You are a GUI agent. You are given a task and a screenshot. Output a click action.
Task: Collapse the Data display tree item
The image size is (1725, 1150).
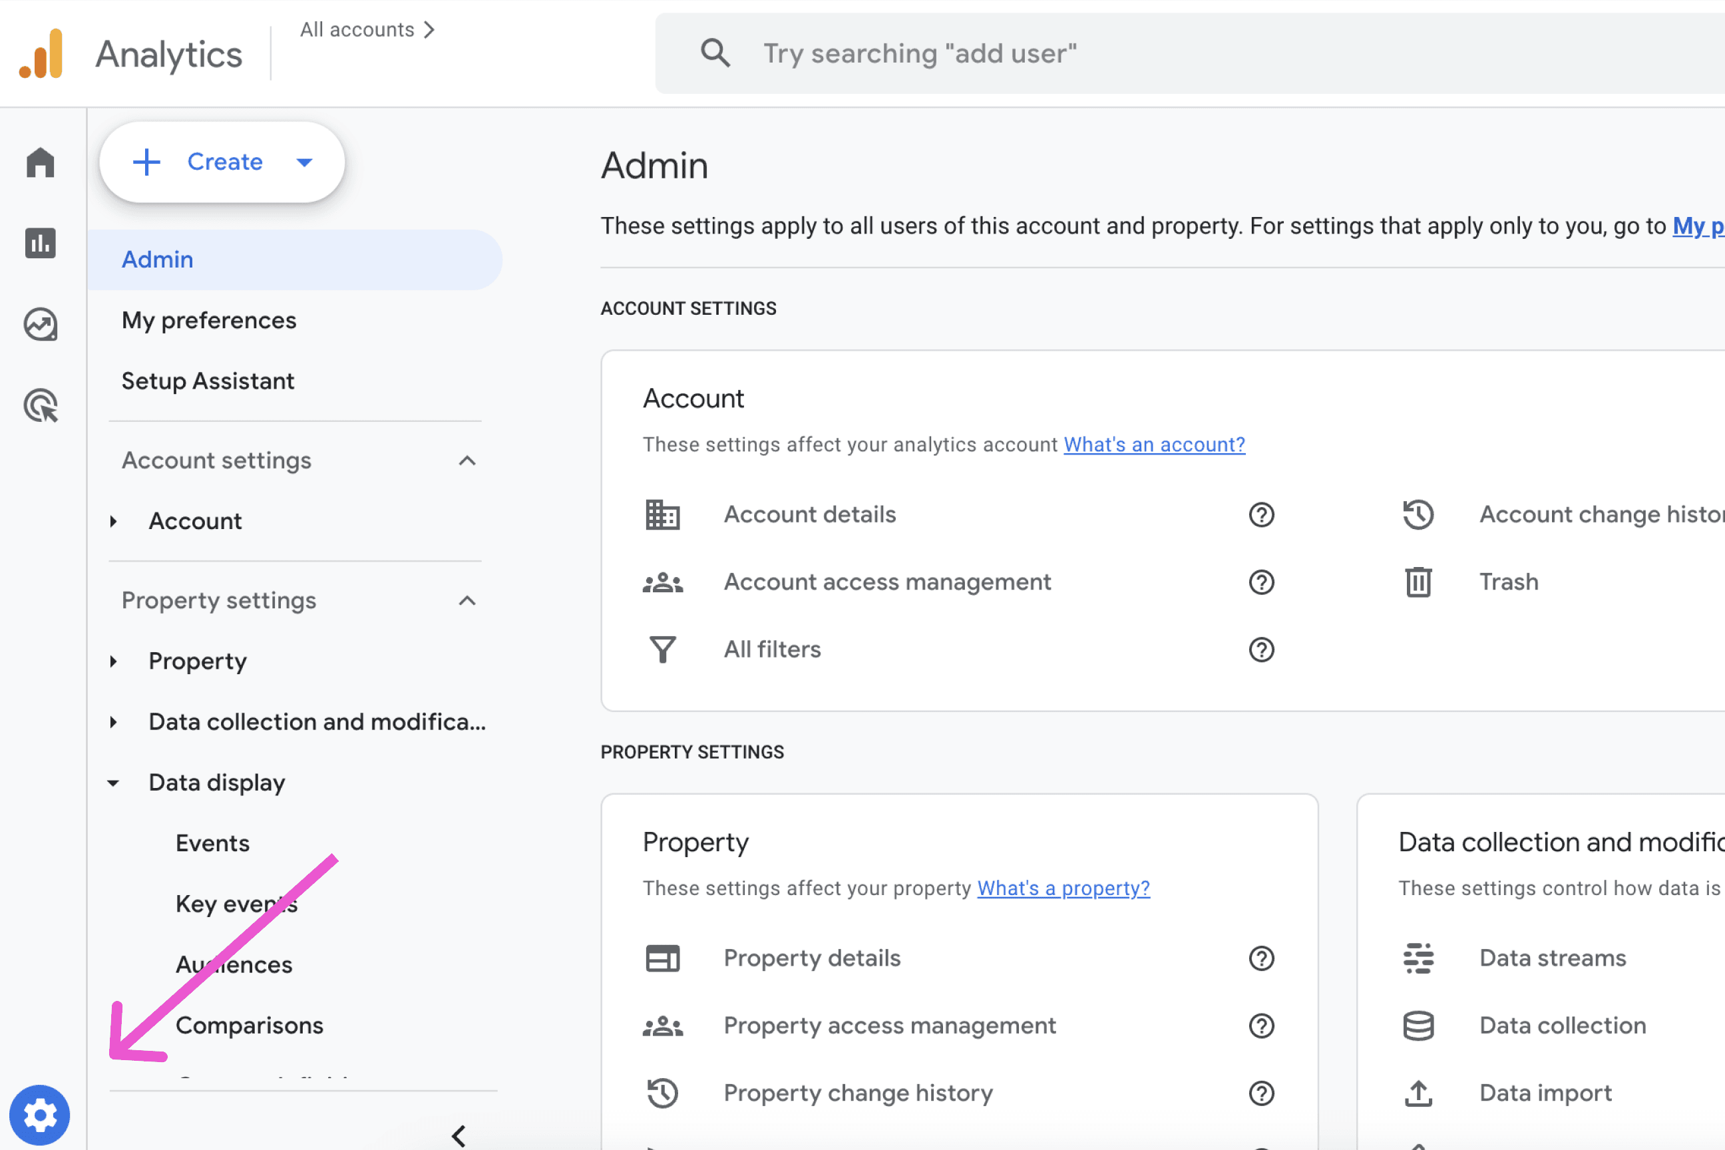coord(114,783)
